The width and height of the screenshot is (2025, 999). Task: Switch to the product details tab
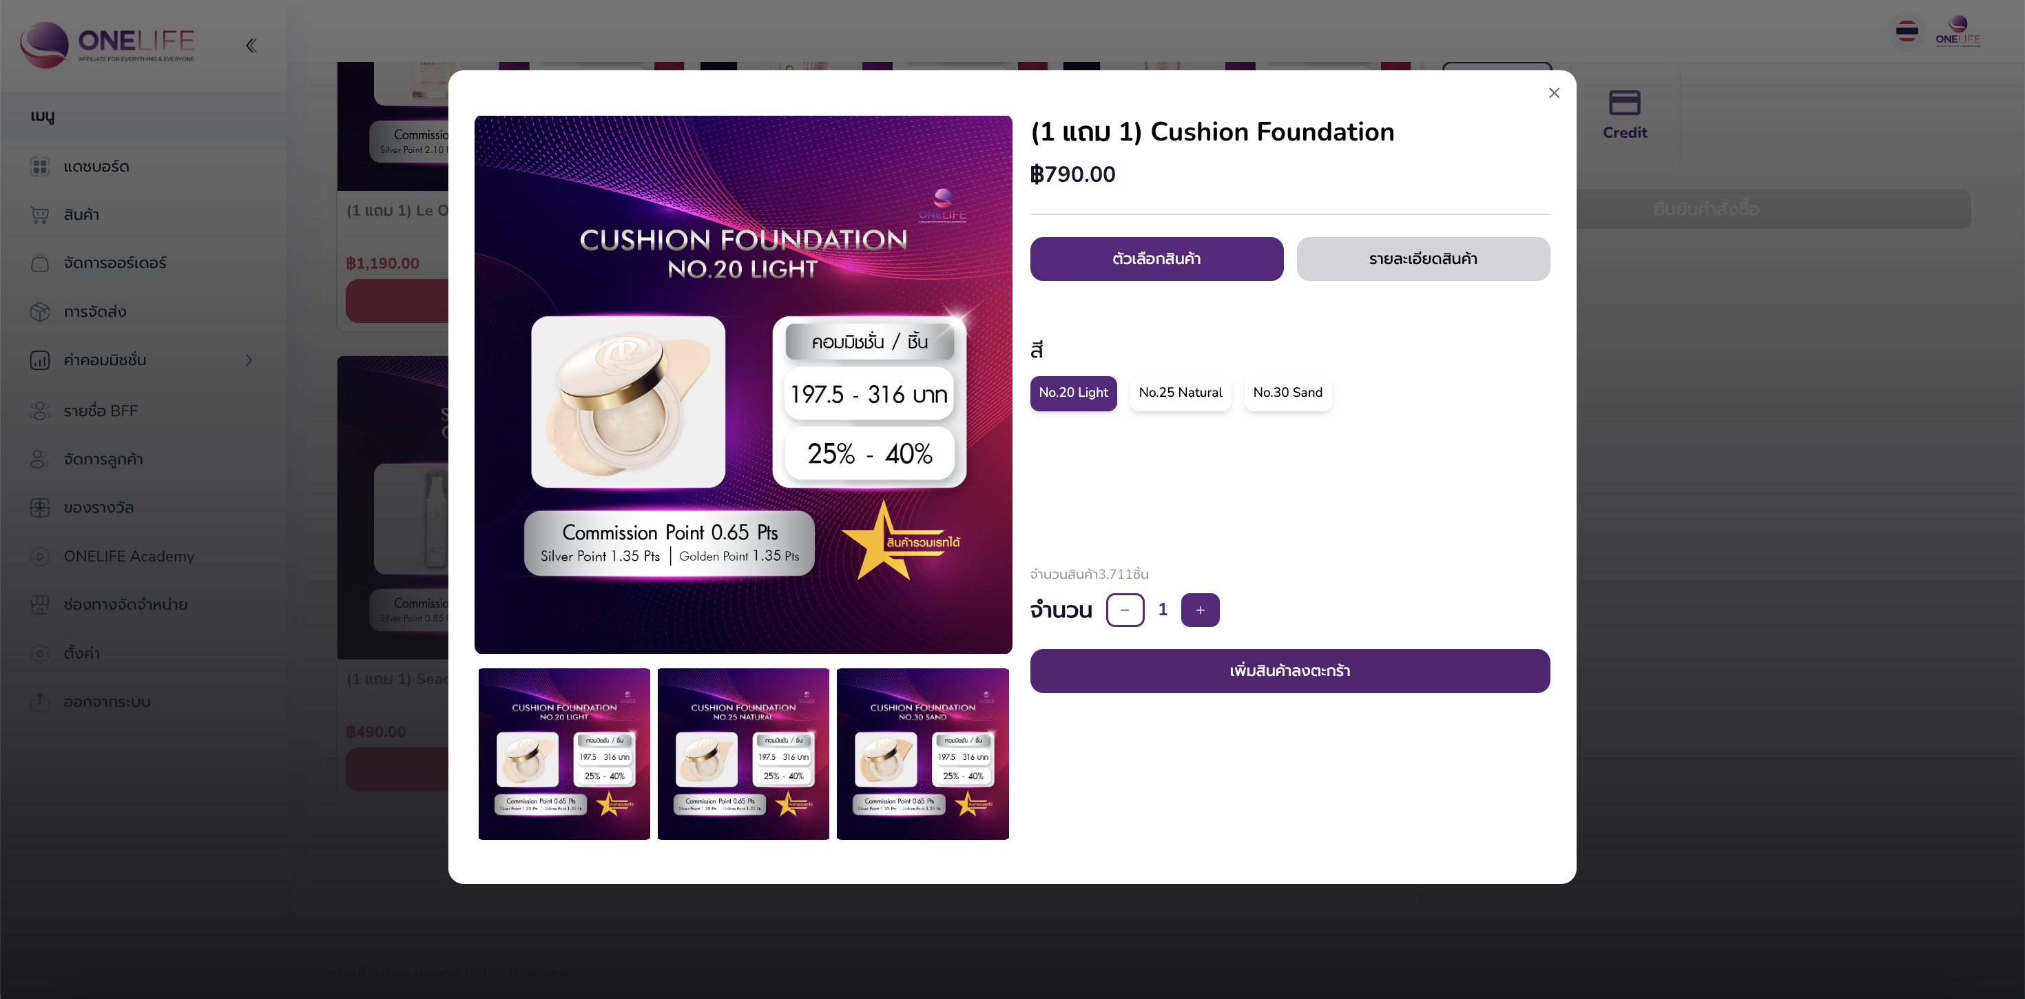pyautogui.click(x=1423, y=259)
